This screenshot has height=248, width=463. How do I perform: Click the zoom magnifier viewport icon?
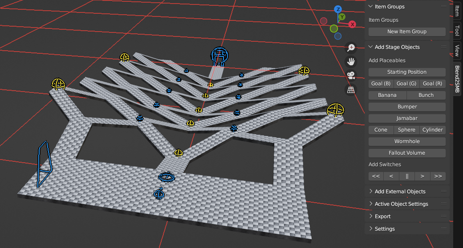pyautogui.click(x=351, y=47)
